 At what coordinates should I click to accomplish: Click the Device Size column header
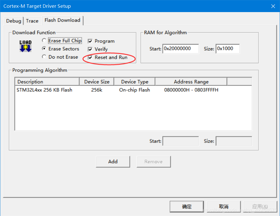tap(97, 82)
